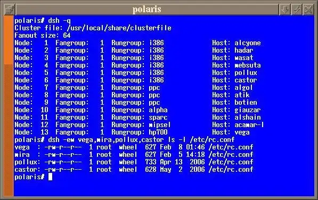This screenshot has height=200, width=318.
Task: Click host name 'alshain'
Action: click(248, 118)
